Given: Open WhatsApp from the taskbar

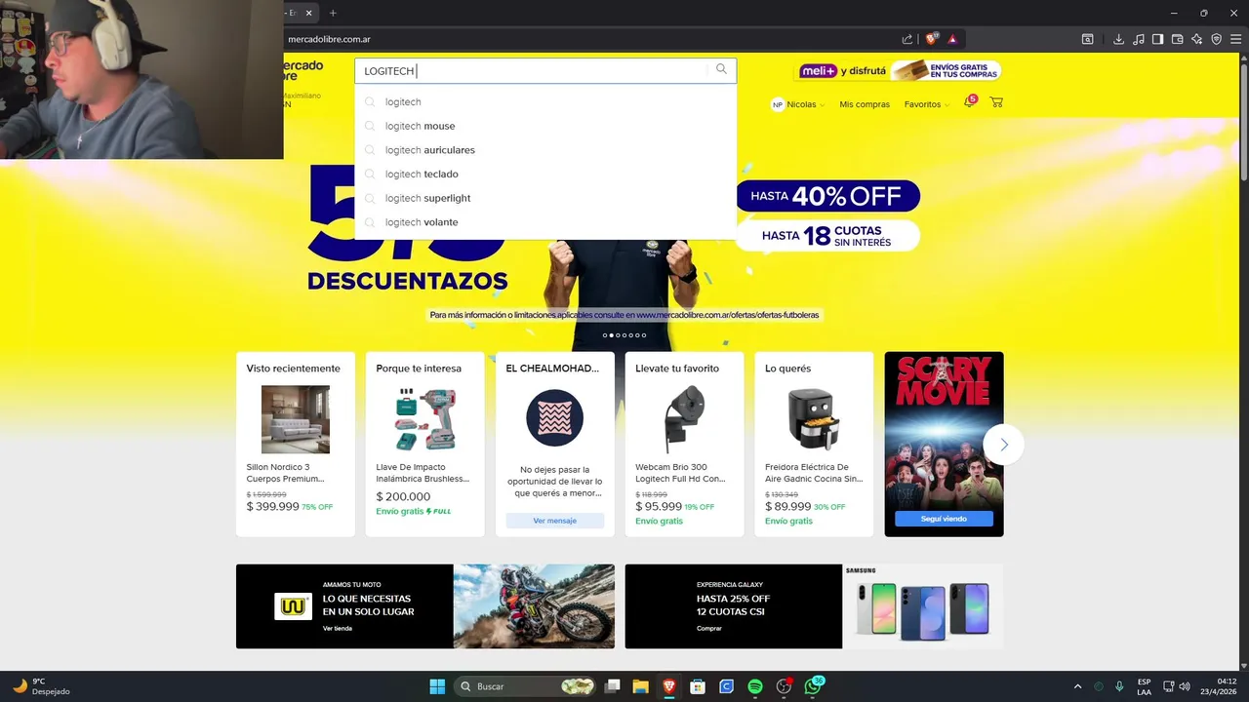Looking at the screenshot, I should 813,686.
